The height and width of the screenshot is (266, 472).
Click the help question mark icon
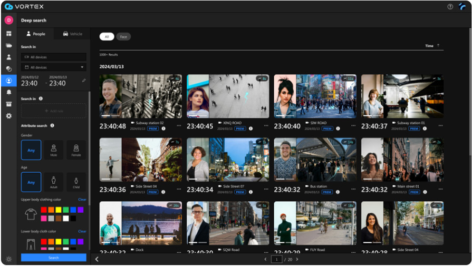[x=450, y=7]
